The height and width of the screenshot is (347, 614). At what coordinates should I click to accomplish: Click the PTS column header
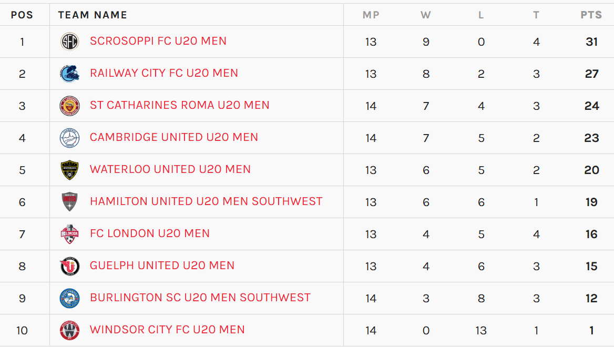pos(591,15)
